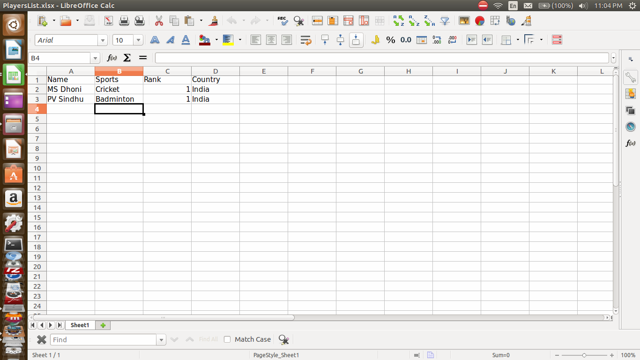
Task: Apply the yellow Background Color swatch
Action: click(x=228, y=40)
